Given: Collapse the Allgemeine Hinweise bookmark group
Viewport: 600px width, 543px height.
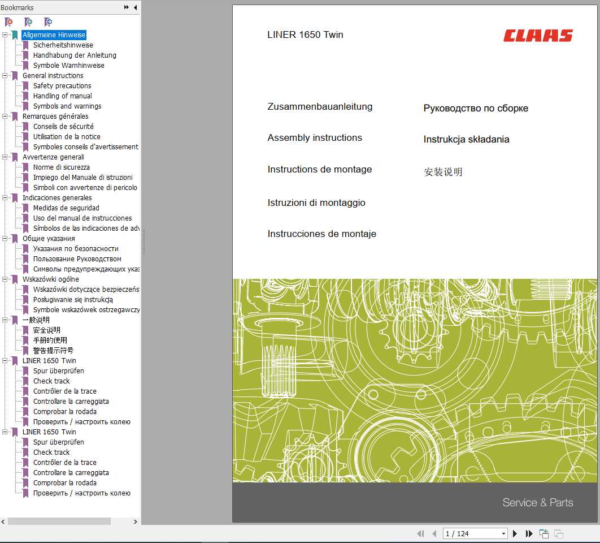Looking at the screenshot, I should [x=5, y=35].
